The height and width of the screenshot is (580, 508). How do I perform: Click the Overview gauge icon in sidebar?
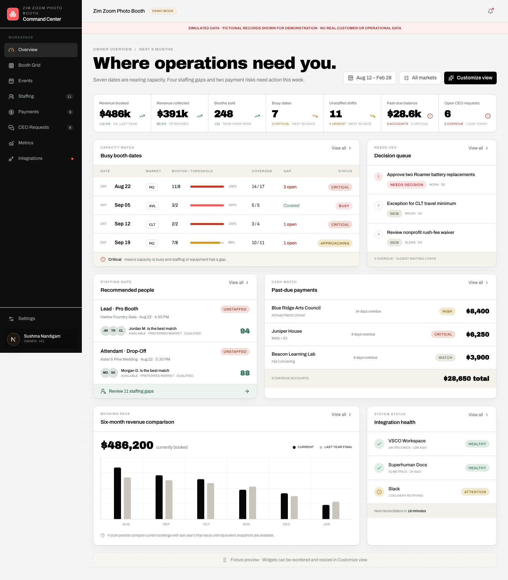pos(11,50)
